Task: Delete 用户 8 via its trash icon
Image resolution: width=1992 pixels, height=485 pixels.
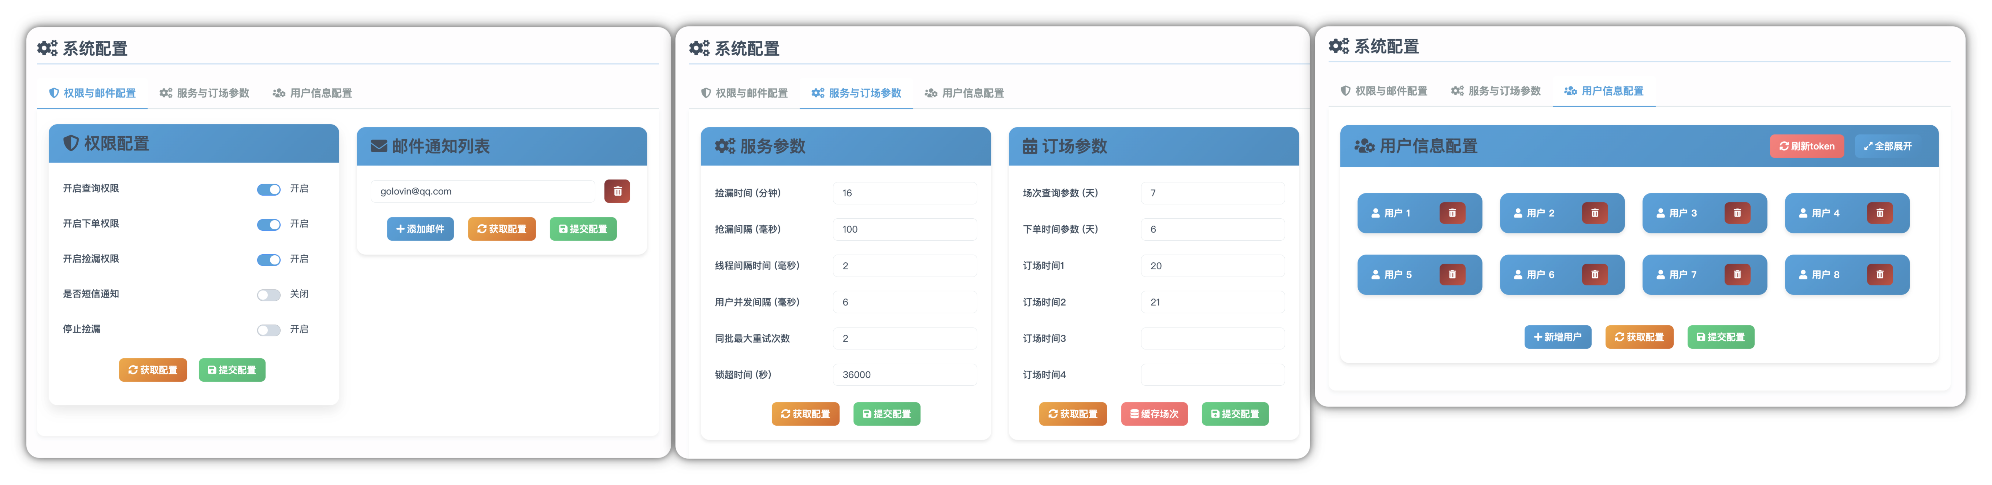Action: click(x=1880, y=275)
